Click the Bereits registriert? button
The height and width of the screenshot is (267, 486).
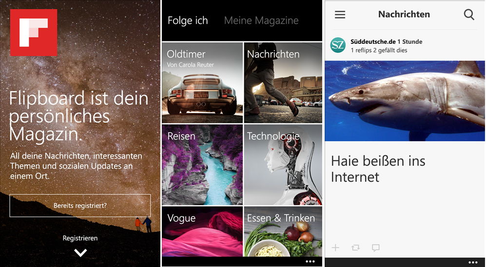(80, 205)
